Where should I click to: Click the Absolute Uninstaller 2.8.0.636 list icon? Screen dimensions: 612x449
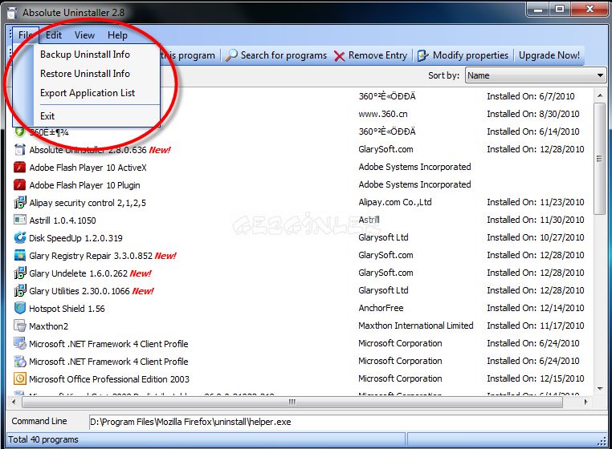click(x=19, y=150)
